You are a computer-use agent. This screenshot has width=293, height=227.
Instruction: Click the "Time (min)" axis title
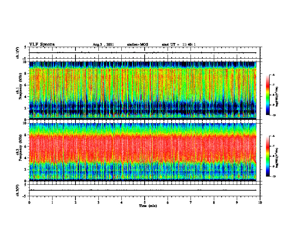tap(148, 206)
